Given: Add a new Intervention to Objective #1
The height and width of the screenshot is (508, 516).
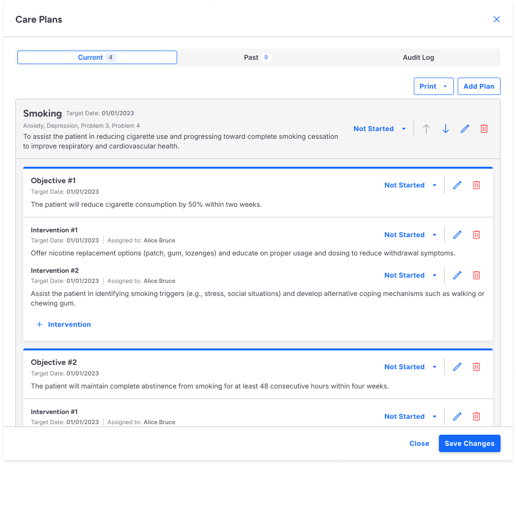Looking at the screenshot, I should tap(64, 324).
